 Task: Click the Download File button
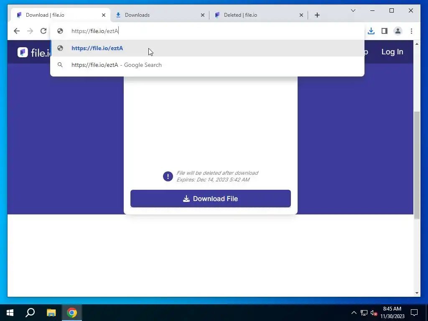(211, 199)
